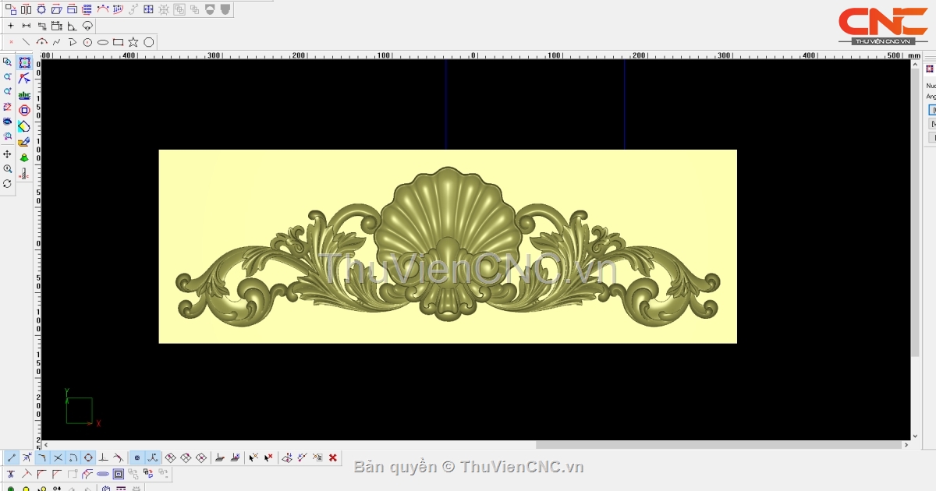The width and height of the screenshot is (936, 491).
Task: Toggle corner point snap
Action: point(41,457)
